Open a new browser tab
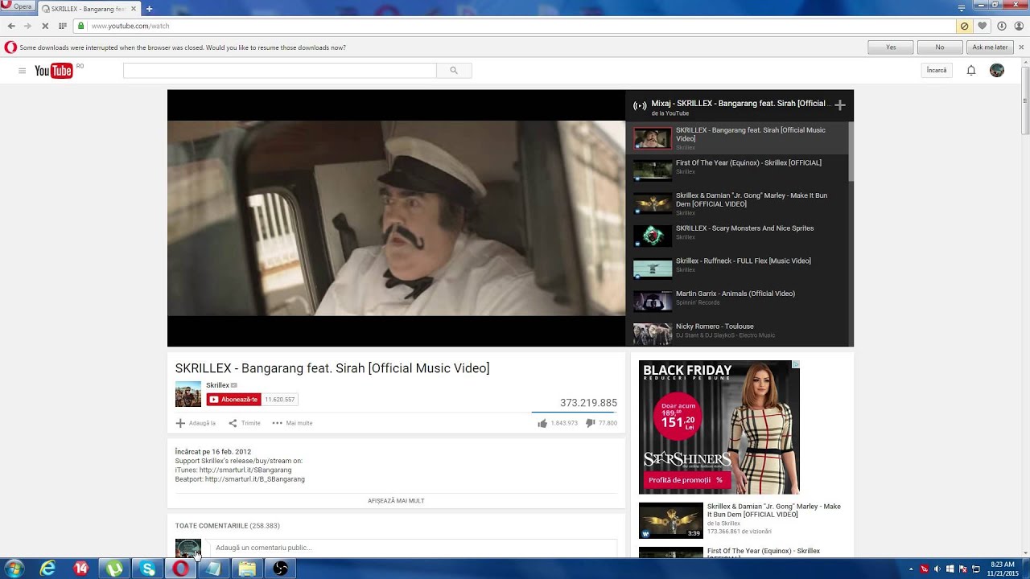1030x579 pixels. click(x=149, y=9)
